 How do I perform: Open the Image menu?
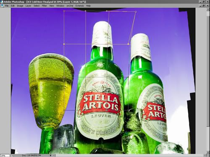coord(20,6)
